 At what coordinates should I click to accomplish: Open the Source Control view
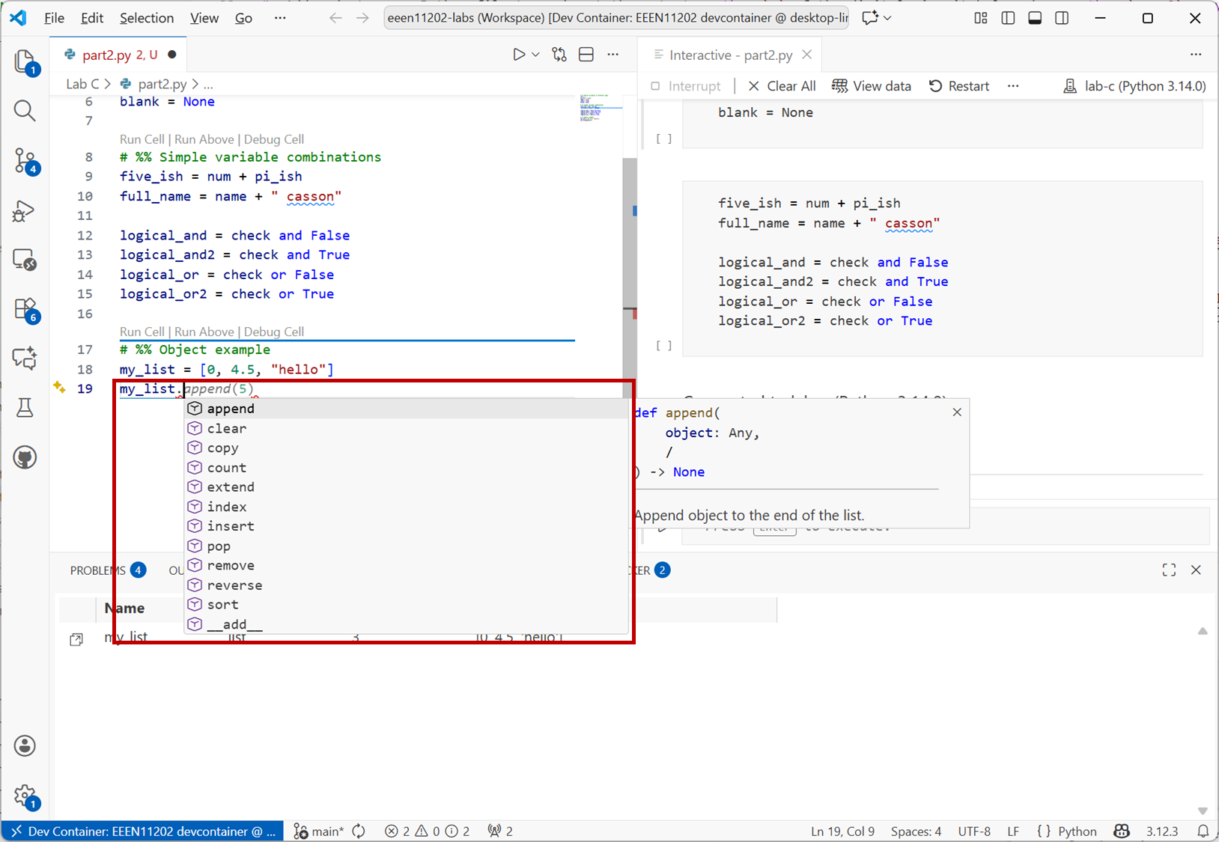click(25, 160)
